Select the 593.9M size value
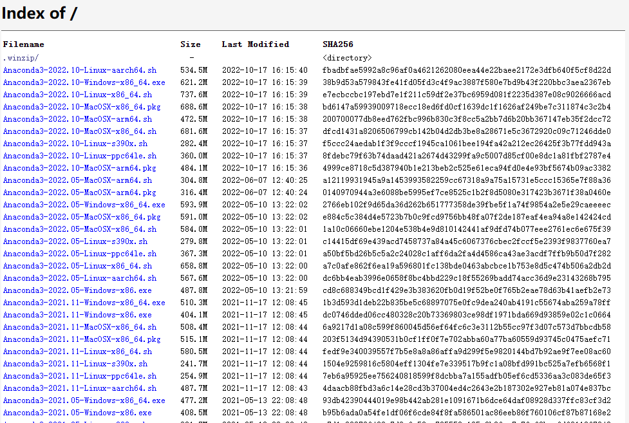Image resolution: width=629 pixels, height=423 pixels. (x=194, y=205)
